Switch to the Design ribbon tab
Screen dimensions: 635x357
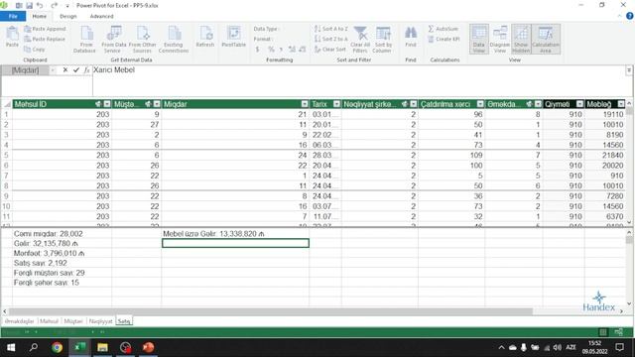68,16
